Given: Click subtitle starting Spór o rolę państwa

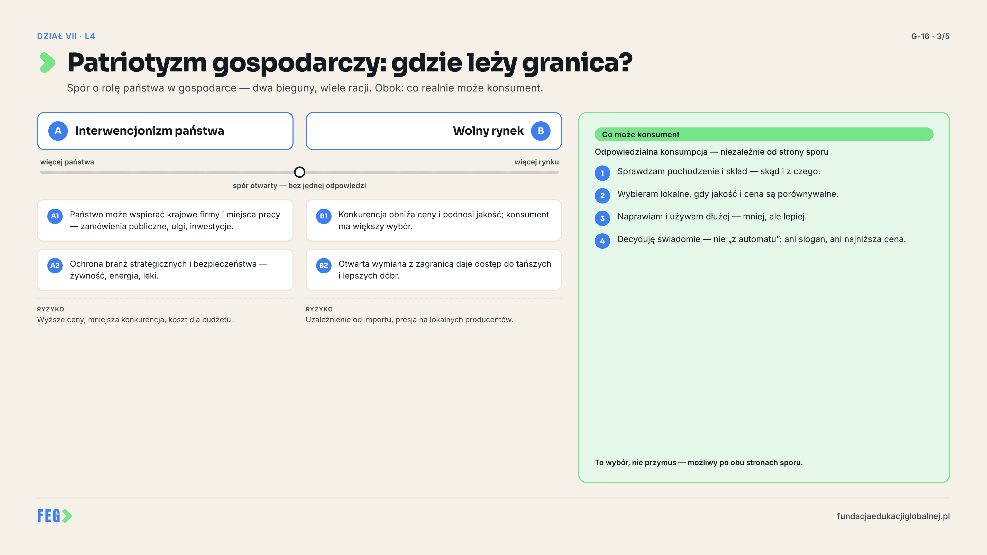Looking at the screenshot, I should click(305, 88).
